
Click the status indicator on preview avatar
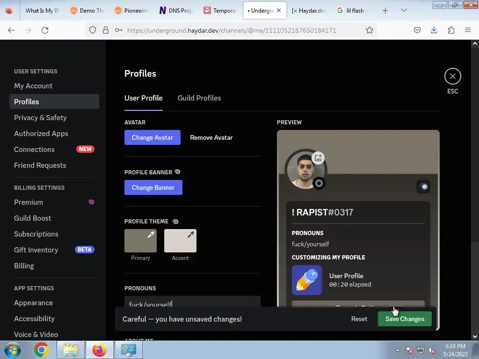click(x=319, y=183)
